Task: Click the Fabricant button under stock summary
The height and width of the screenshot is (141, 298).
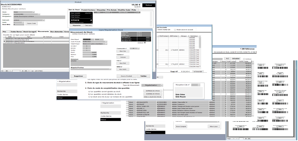Action: (x=88, y=25)
